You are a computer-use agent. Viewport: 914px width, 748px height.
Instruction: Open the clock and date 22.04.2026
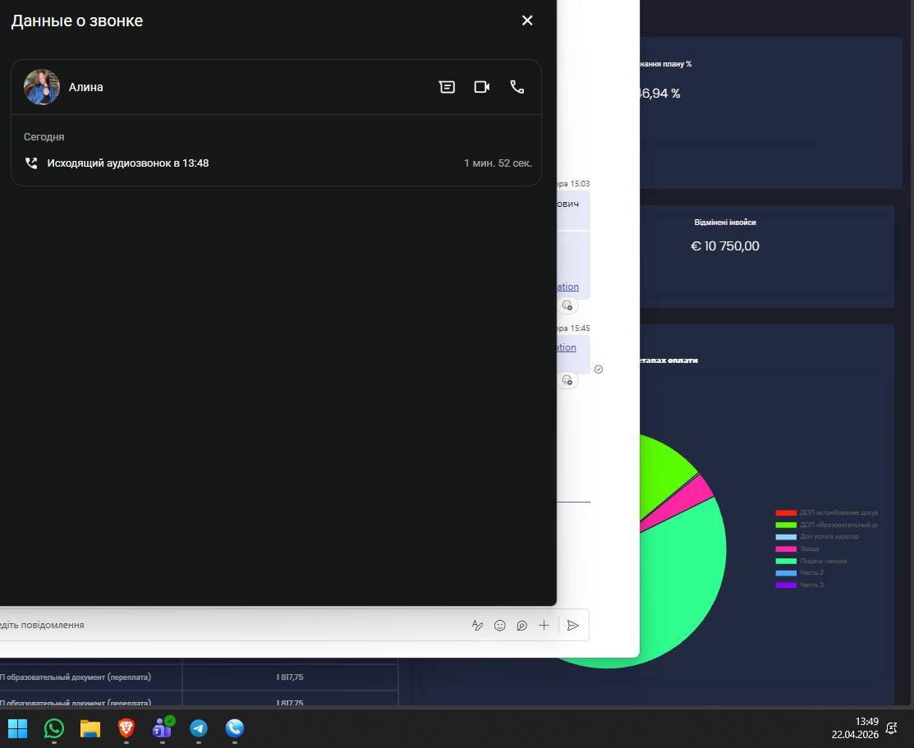point(855,728)
